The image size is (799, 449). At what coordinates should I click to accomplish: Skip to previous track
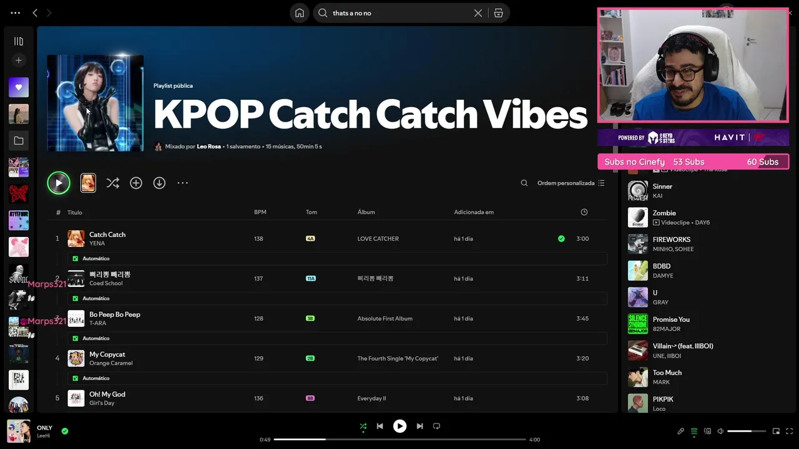click(x=380, y=427)
